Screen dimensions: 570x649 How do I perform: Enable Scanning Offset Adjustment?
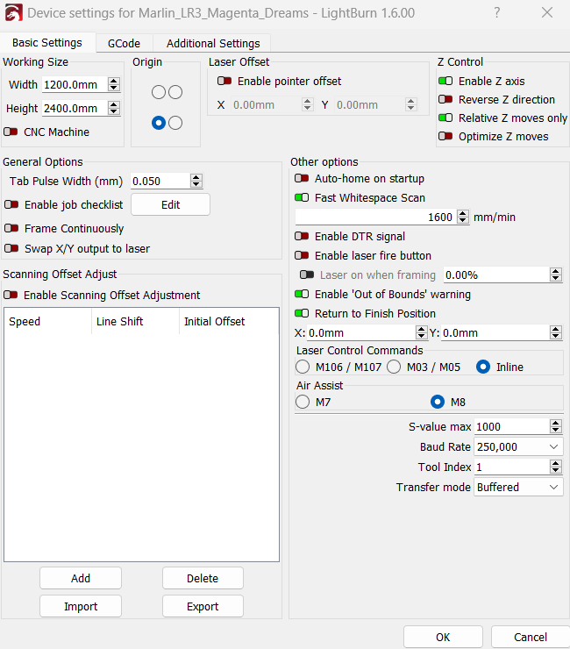pyautogui.click(x=11, y=295)
